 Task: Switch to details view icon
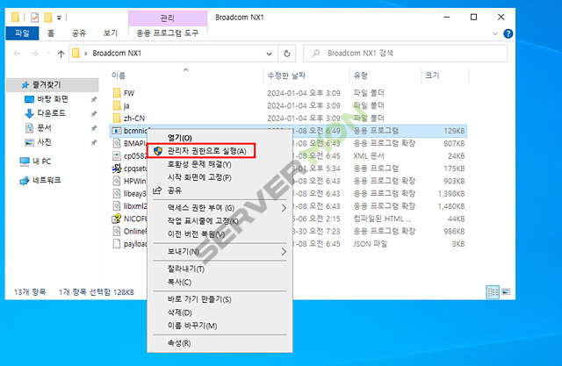(x=493, y=292)
